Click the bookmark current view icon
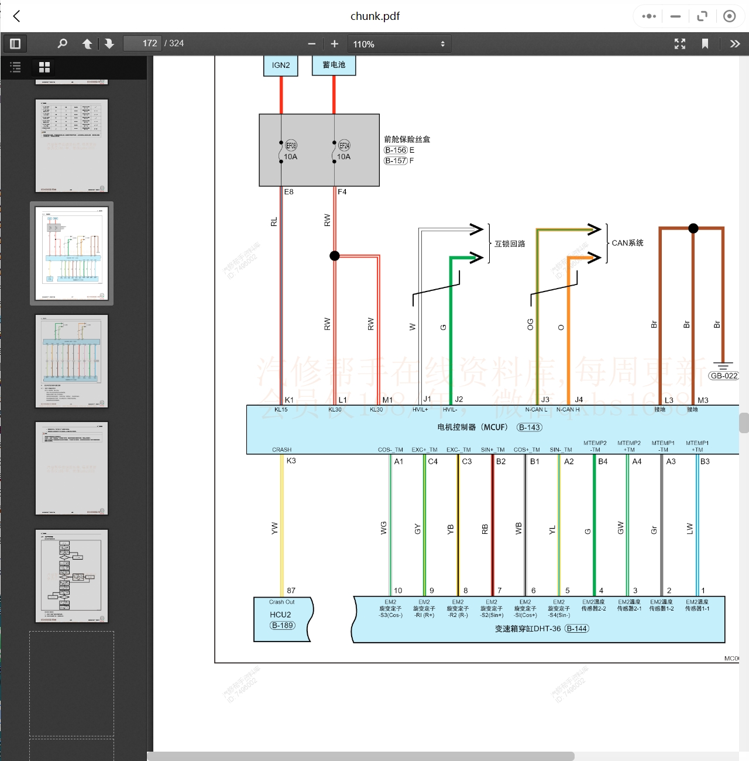 (x=705, y=44)
